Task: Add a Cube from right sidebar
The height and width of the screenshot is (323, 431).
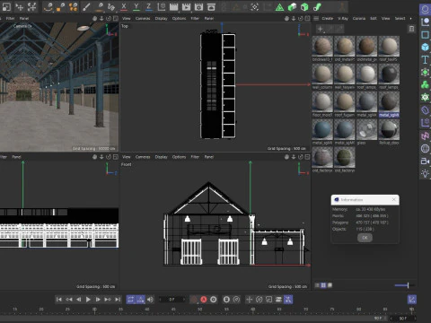Action: pyautogui.click(x=425, y=48)
